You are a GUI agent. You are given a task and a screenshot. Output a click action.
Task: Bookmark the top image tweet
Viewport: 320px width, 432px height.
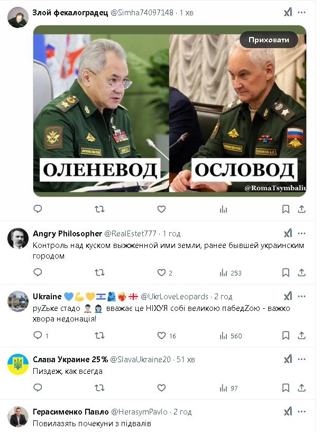[x=286, y=209]
